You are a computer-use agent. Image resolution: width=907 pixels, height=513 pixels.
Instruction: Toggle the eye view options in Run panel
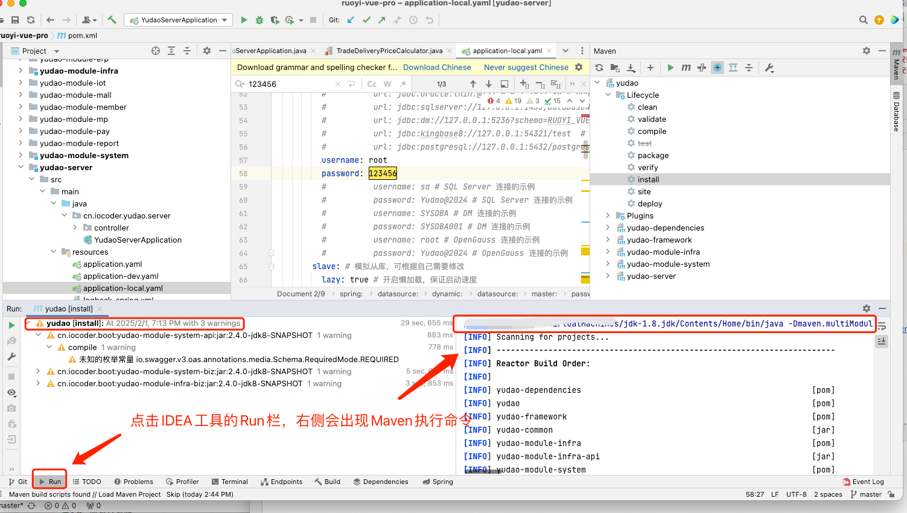click(x=11, y=392)
